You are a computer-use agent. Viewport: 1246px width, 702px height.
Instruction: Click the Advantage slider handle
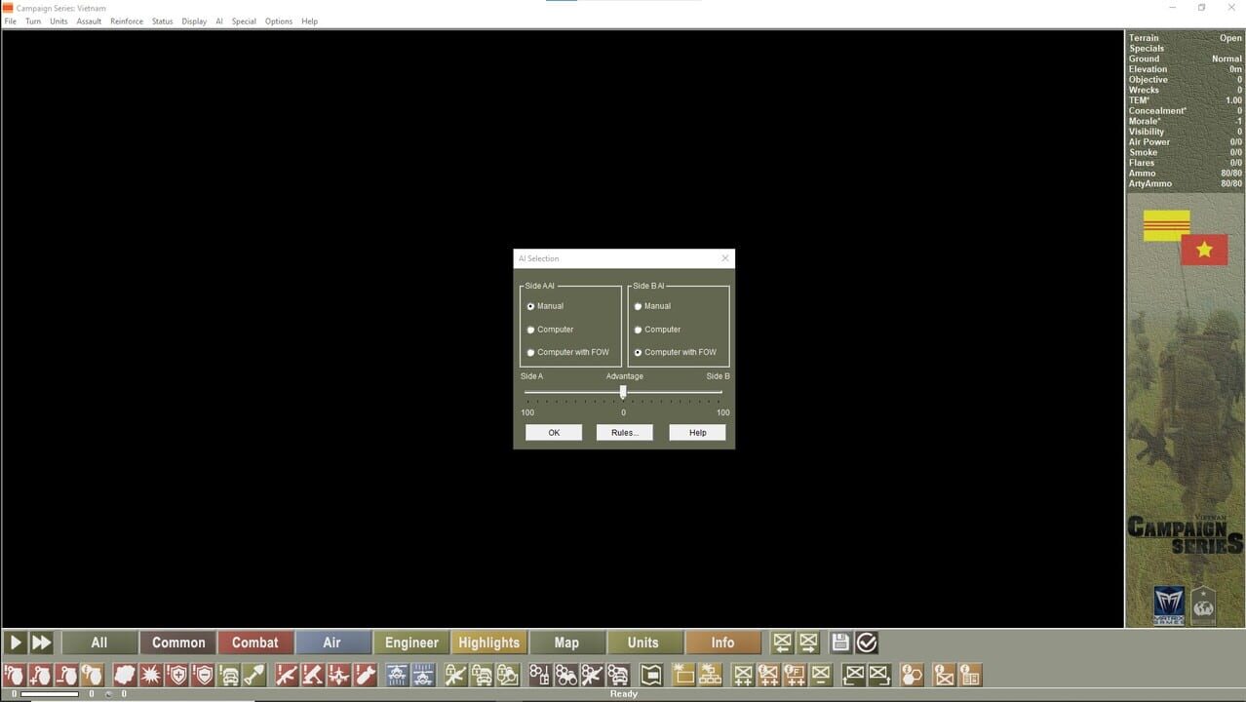tap(623, 391)
